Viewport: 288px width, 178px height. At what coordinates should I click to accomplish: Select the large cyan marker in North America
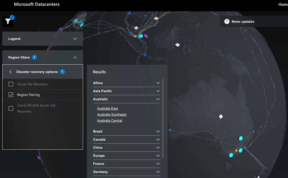click(x=141, y=36)
